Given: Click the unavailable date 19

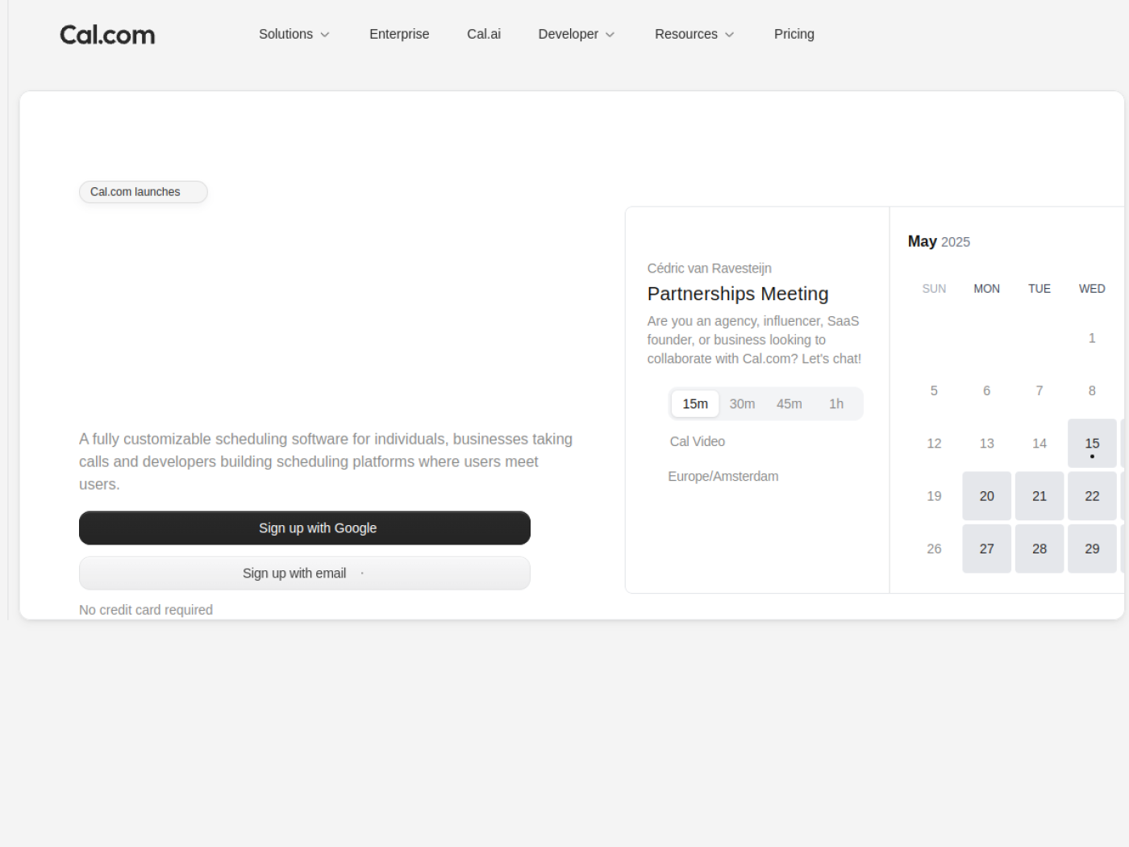Looking at the screenshot, I should [x=934, y=496].
